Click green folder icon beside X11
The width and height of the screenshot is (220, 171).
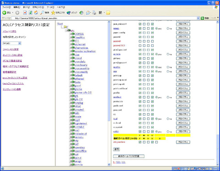click(73, 41)
